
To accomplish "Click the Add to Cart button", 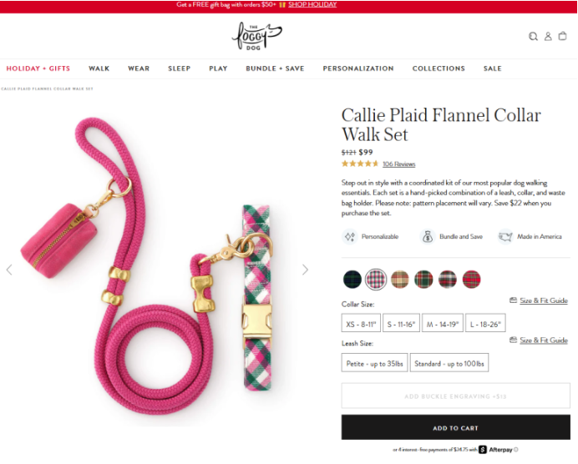I will [455, 427].
